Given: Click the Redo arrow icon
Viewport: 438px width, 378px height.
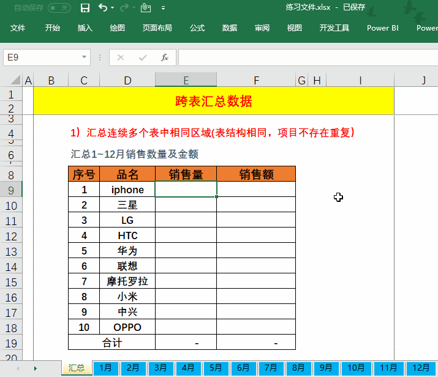Looking at the screenshot, I should 124,7.
